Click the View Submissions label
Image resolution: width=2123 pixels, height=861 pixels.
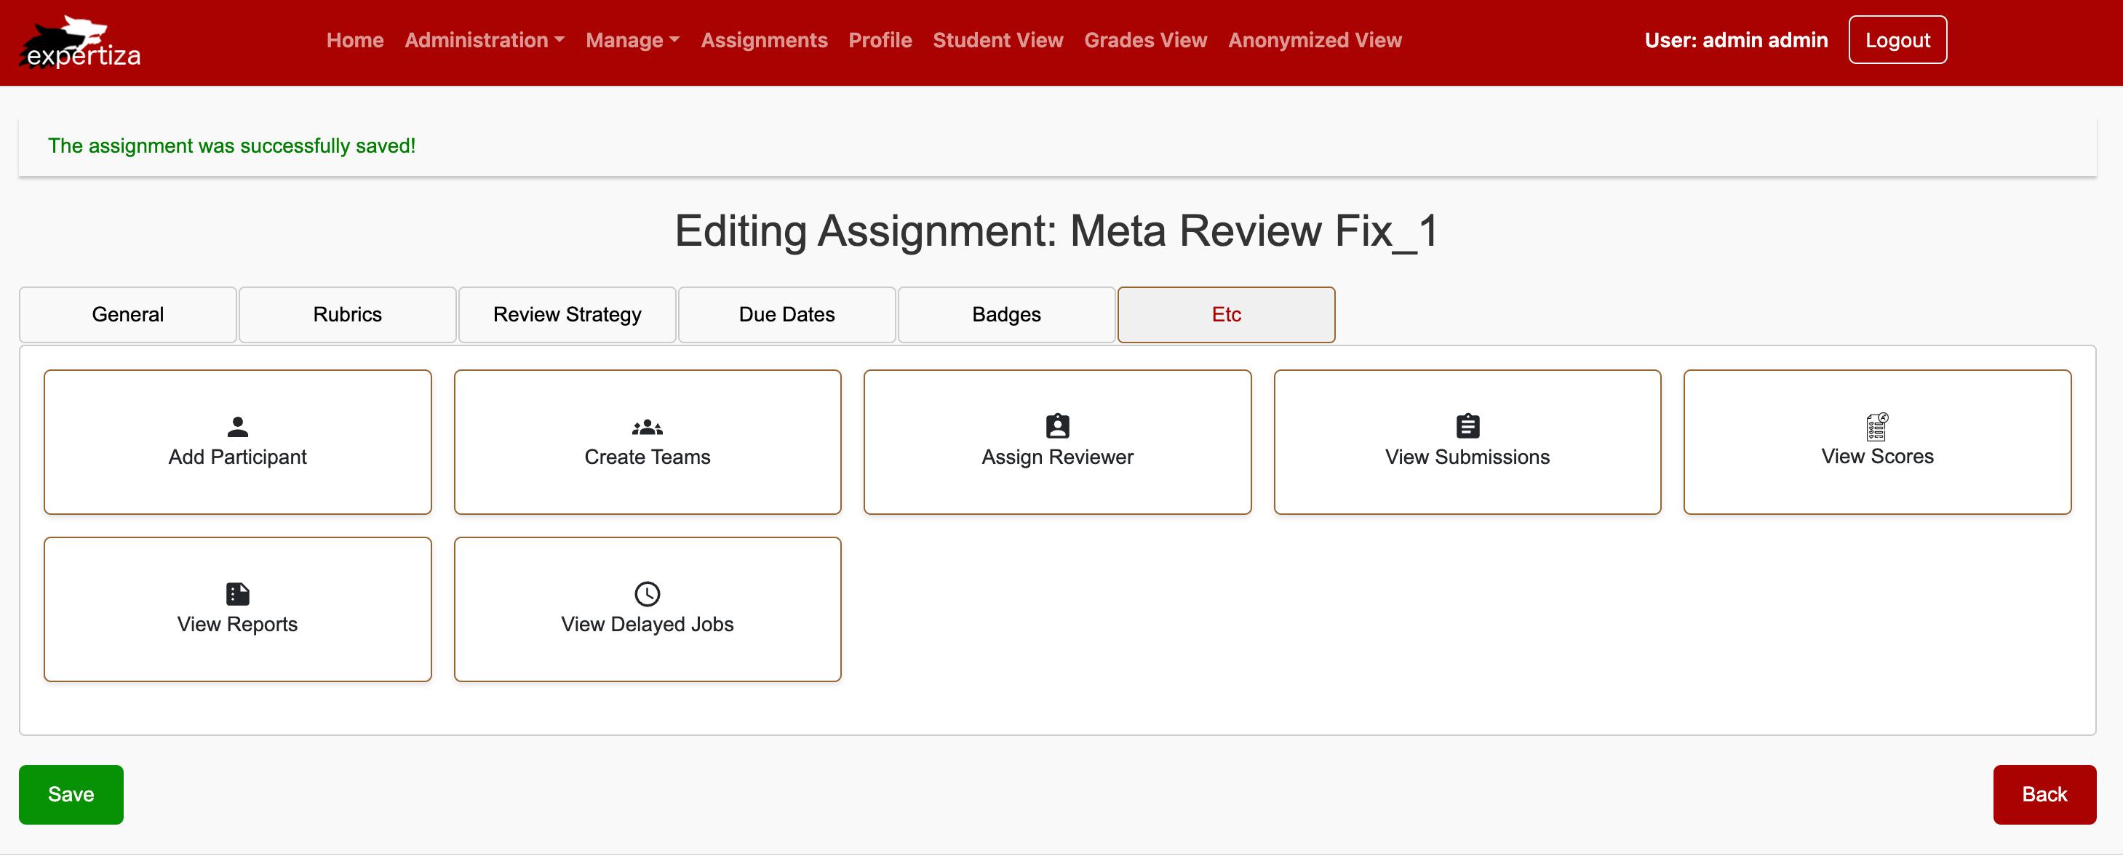(1467, 457)
